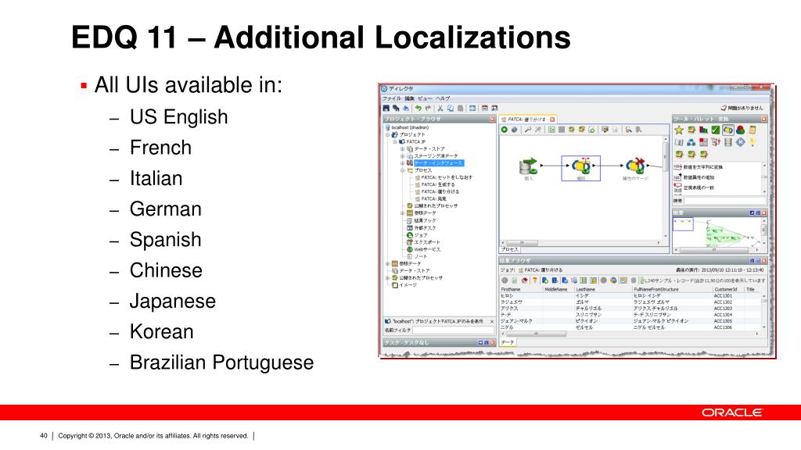Select the blue diamond palette icon
Screen dimensions: 801x450
pyautogui.click(x=740, y=142)
